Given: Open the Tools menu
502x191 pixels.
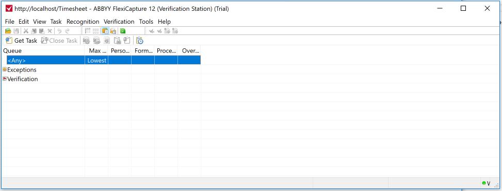Looking at the screenshot, I should (x=146, y=22).
